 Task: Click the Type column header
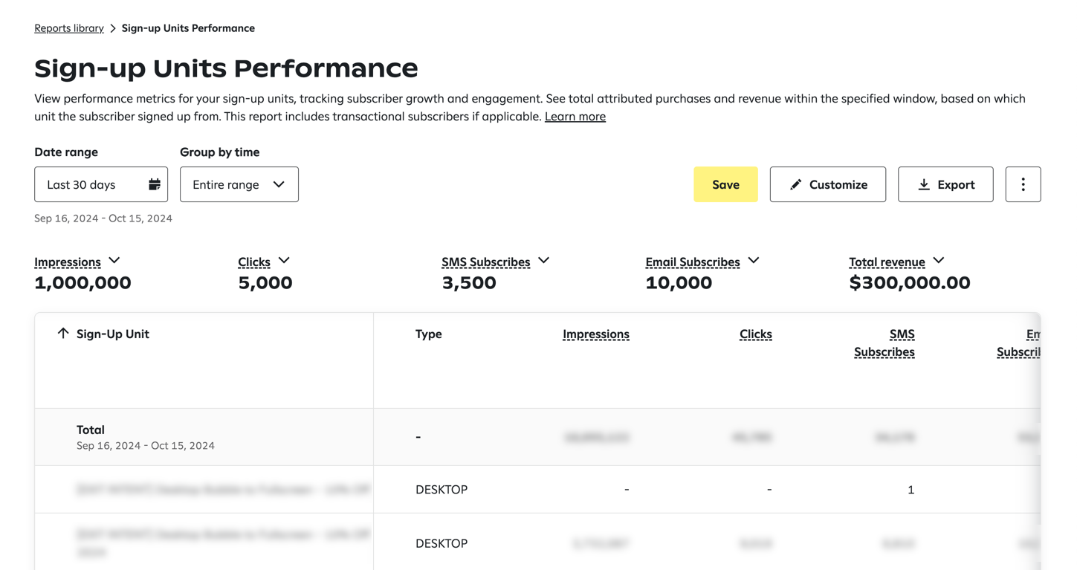tap(429, 334)
